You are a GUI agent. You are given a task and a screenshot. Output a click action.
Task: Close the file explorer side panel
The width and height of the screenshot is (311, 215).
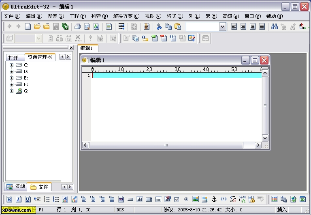tap(71, 48)
